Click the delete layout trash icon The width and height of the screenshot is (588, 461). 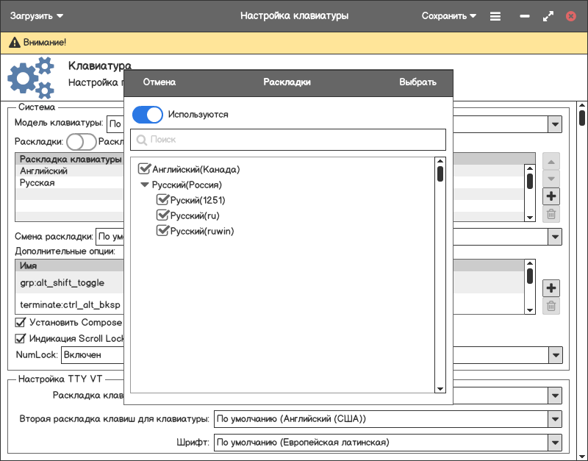(x=551, y=215)
